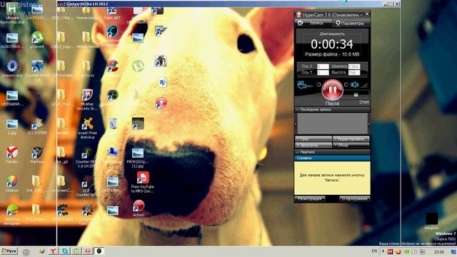Open the avast! Free Antivirus icon
The width and height of the screenshot is (457, 257).
tap(87, 128)
